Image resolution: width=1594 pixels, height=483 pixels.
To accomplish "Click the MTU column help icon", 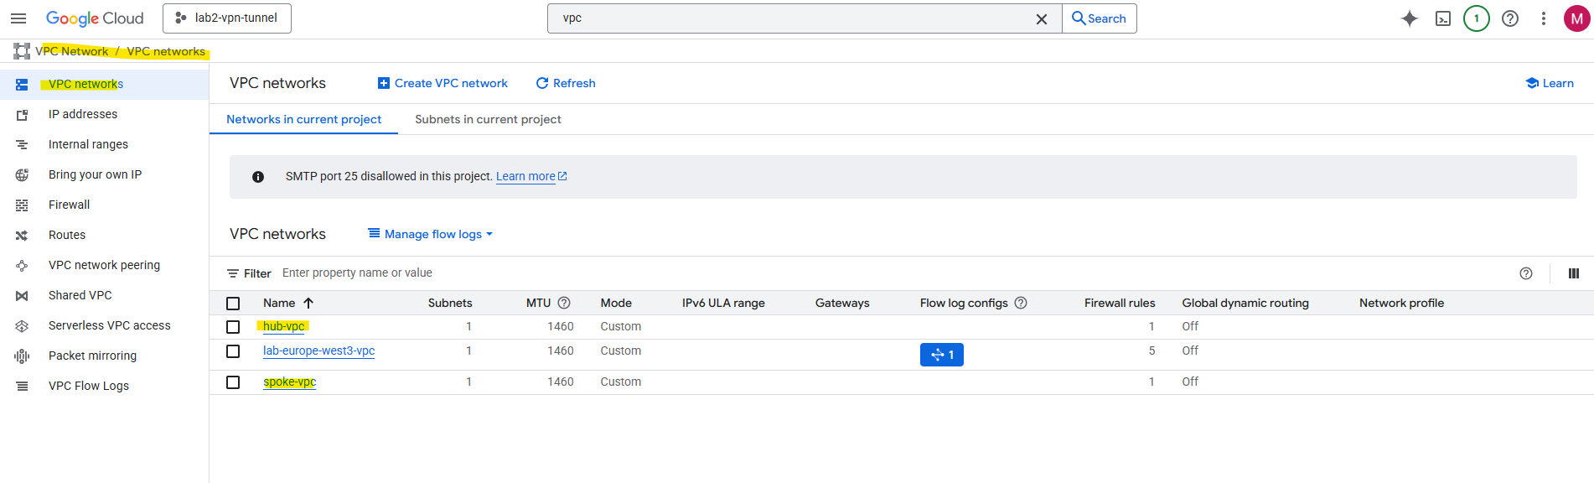I will tap(564, 303).
